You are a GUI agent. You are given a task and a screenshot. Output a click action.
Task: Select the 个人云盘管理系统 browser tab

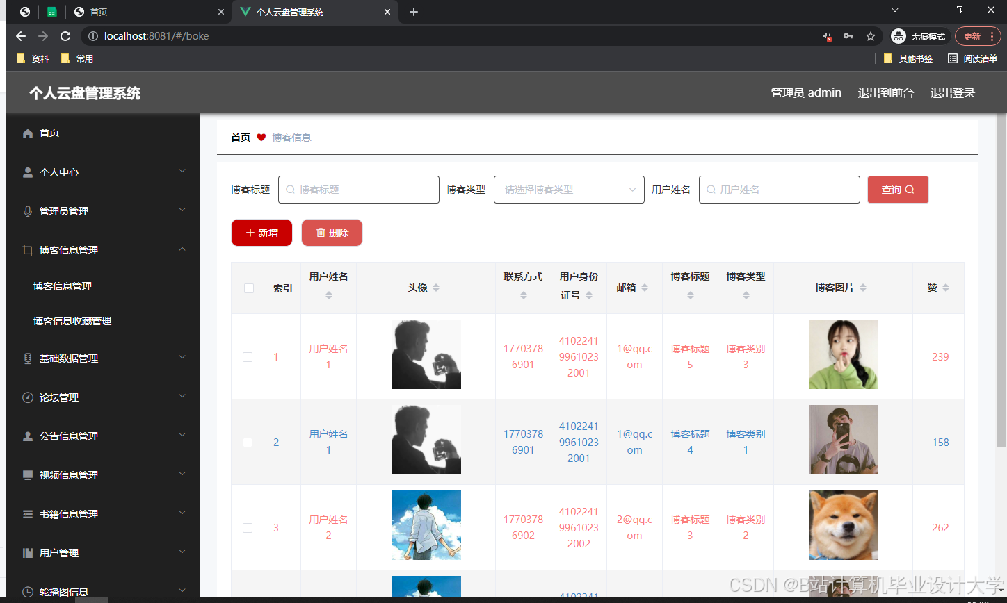click(314, 12)
